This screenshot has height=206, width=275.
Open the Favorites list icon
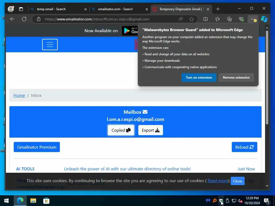click(x=218, y=19)
